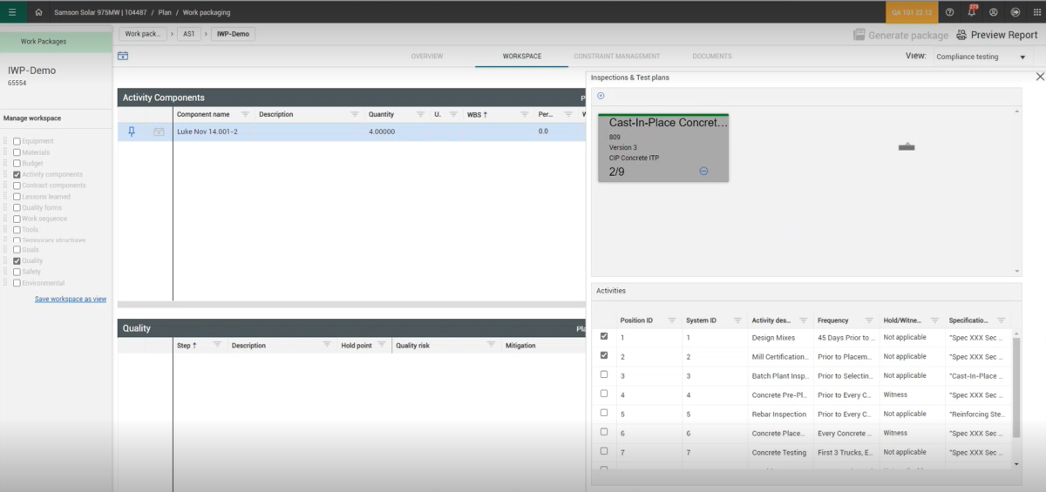
Task: Check the Batch Plant Inspection activity row
Action: (x=604, y=374)
